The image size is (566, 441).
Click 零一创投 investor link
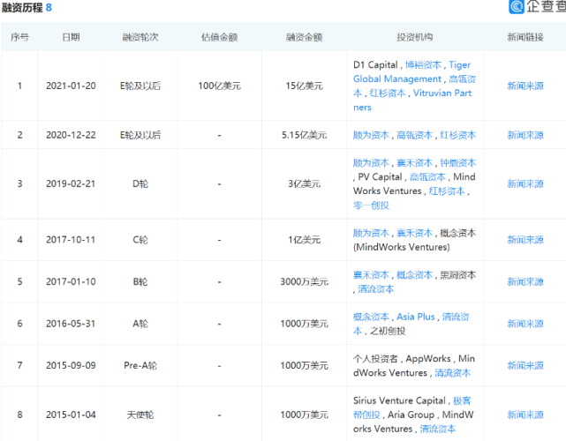371,206
